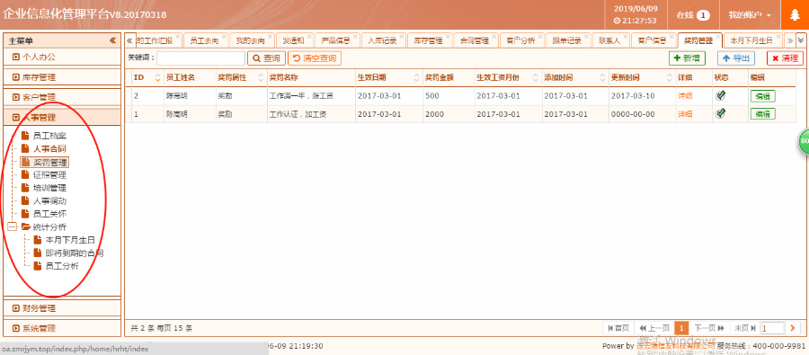
Task: Click the 证照管理 tree document icon
Action: 25,175
